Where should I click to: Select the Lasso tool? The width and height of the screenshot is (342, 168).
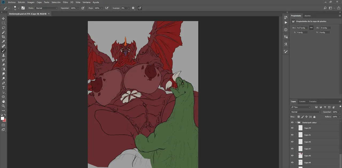click(x=3, y=28)
